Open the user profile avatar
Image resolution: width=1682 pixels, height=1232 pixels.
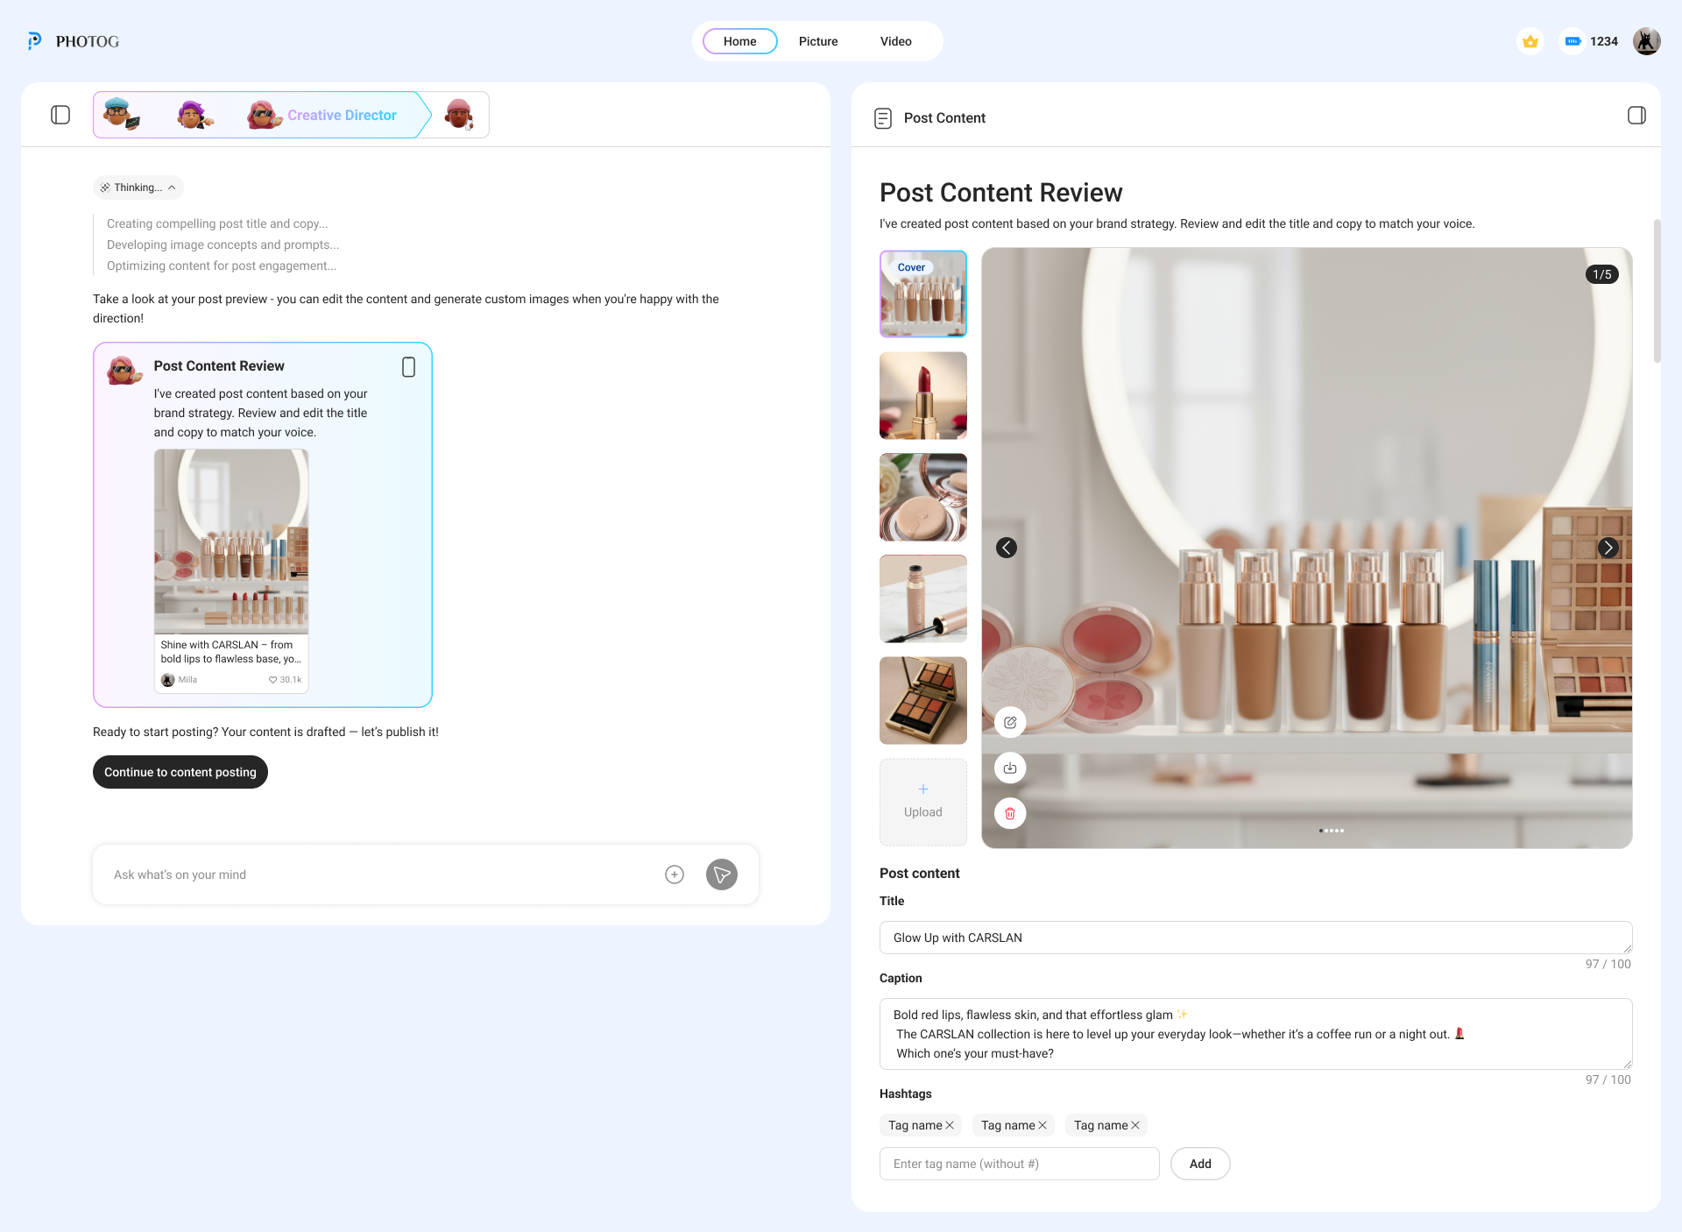tap(1646, 41)
